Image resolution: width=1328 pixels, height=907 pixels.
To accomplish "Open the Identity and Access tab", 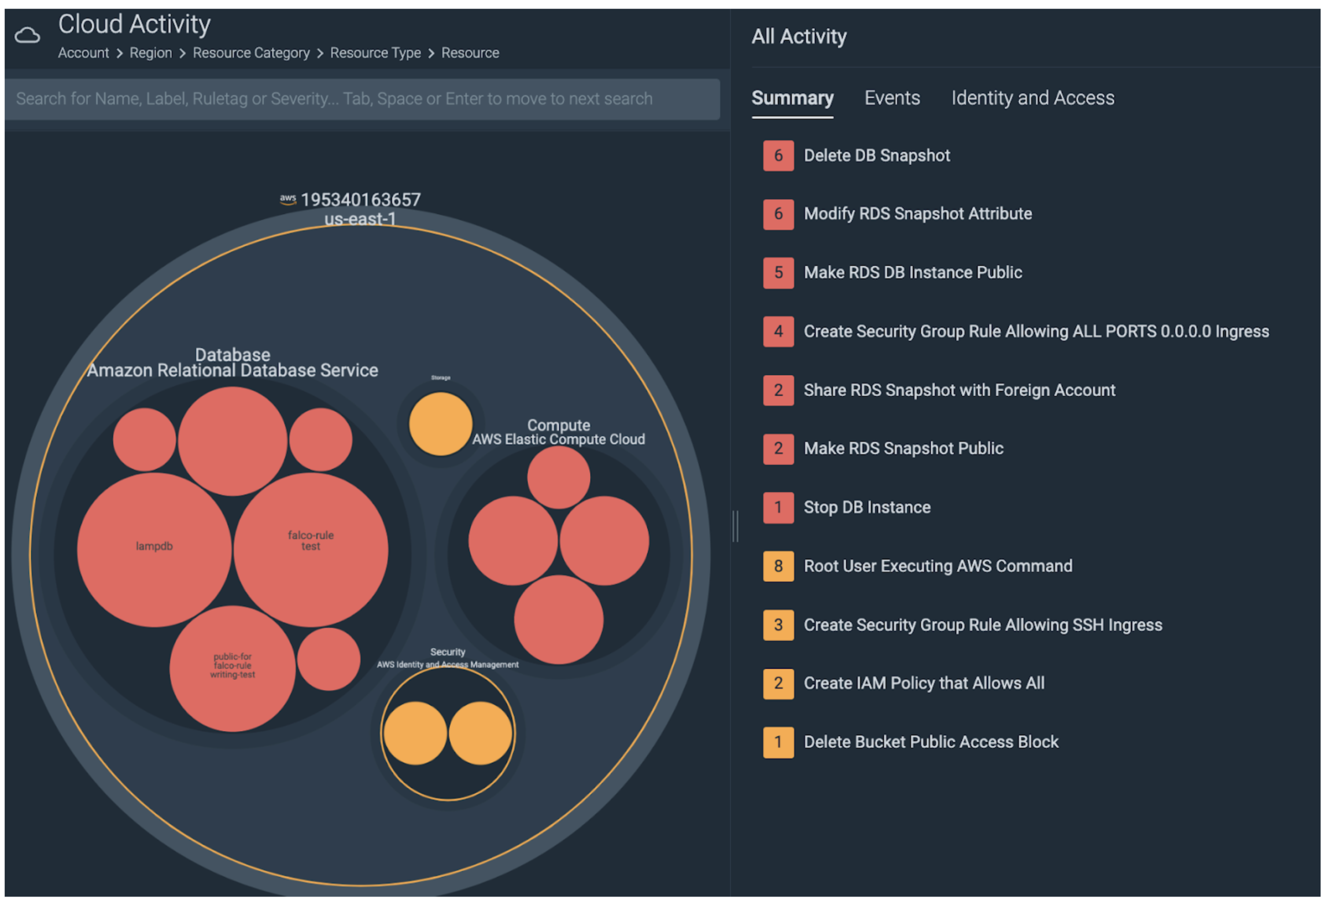I will 1032,98.
